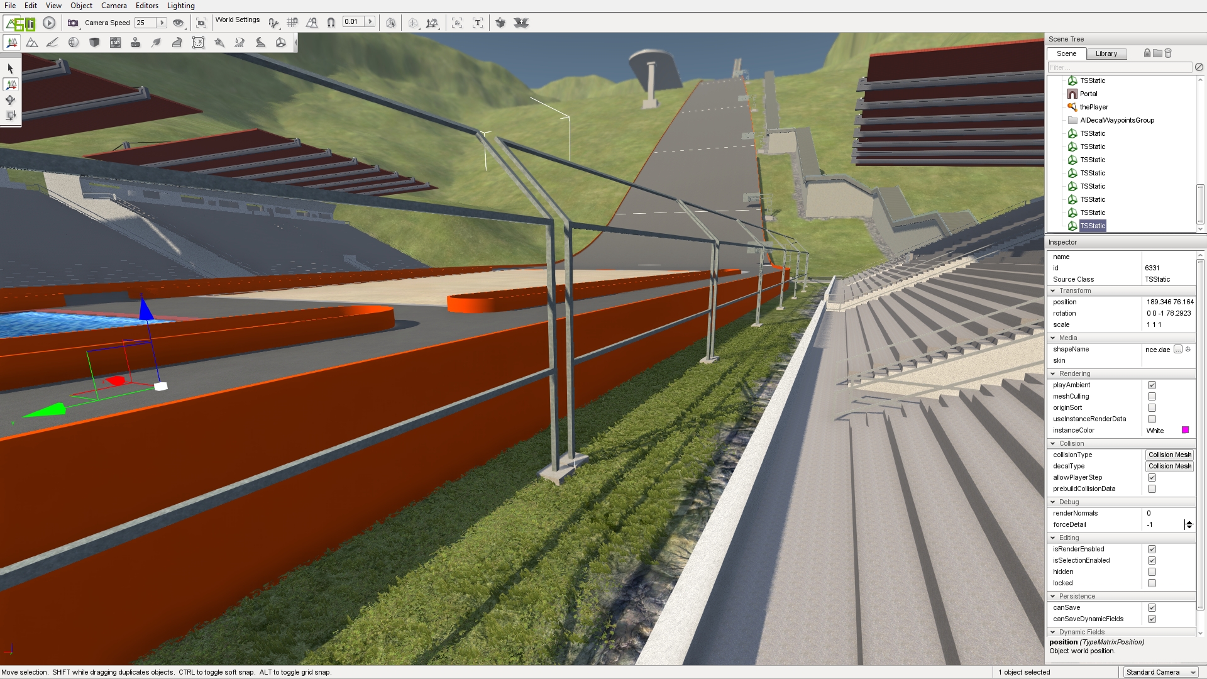Select the Portal tree item

pos(1088,94)
